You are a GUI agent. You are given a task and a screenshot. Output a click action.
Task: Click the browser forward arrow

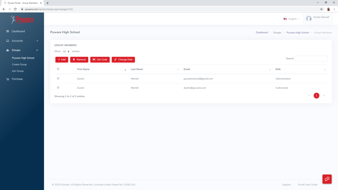9,9
